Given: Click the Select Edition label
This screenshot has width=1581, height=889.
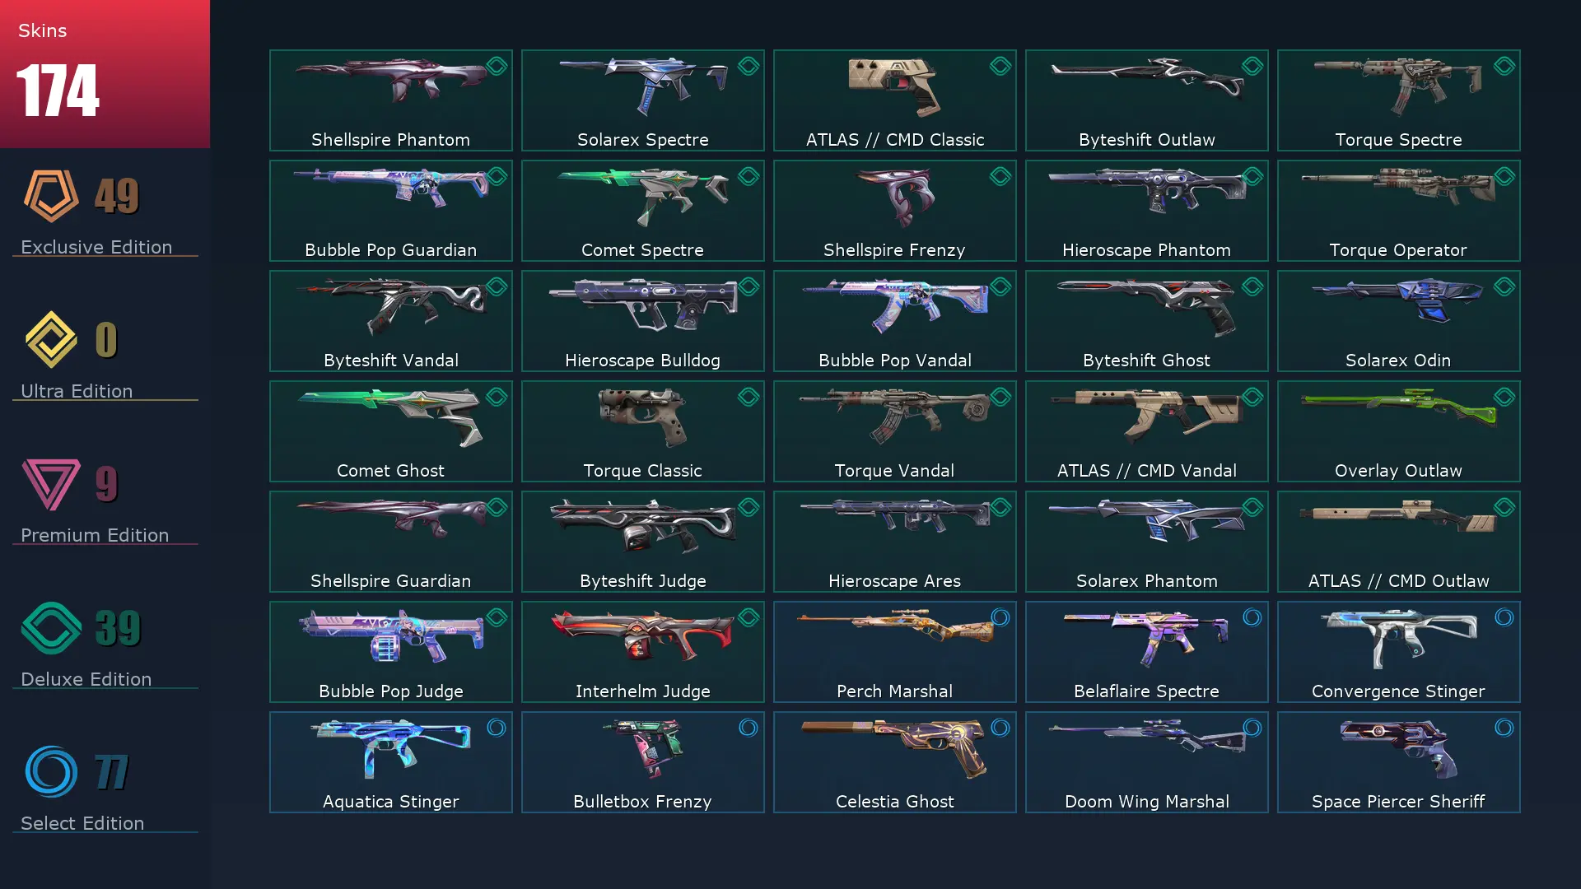Looking at the screenshot, I should coord(82,823).
